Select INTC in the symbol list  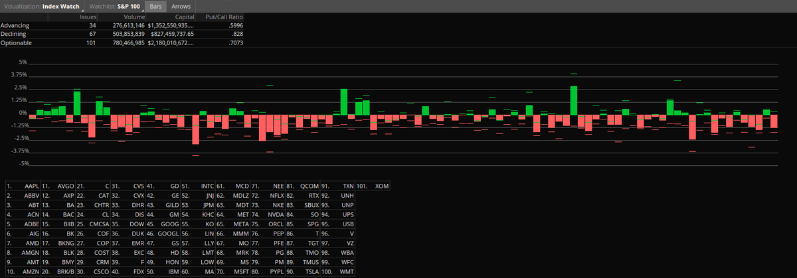tap(207, 186)
